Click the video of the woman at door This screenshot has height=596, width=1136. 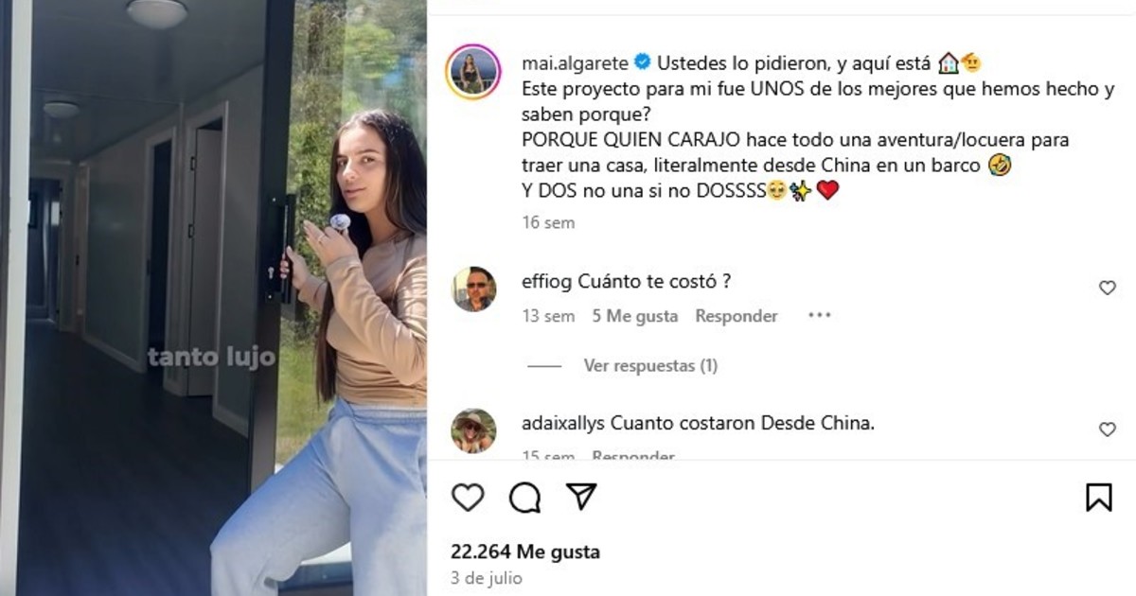point(213,298)
